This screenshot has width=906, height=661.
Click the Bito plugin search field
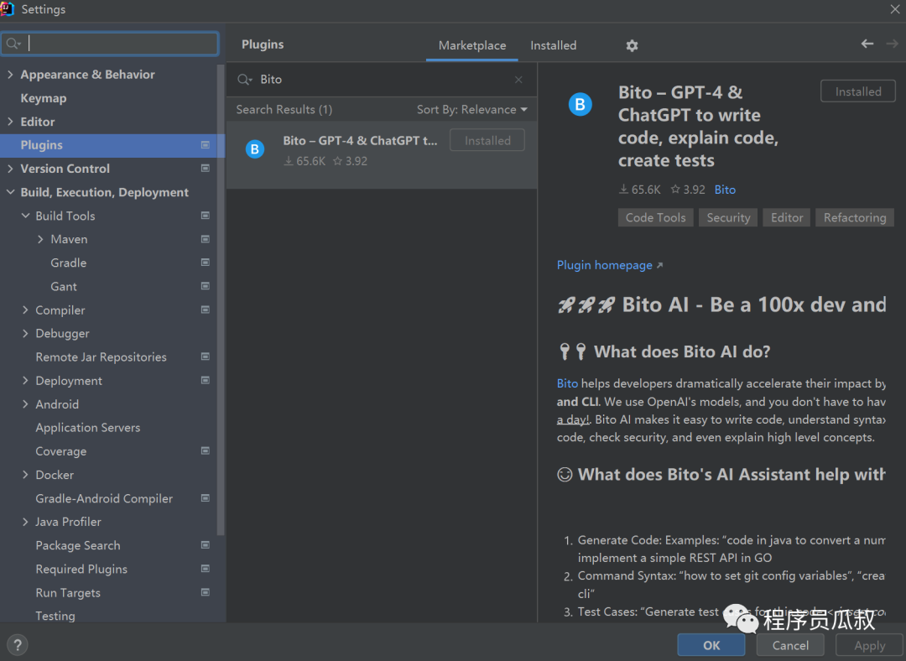pyautogui.click(x=382, y=80)
